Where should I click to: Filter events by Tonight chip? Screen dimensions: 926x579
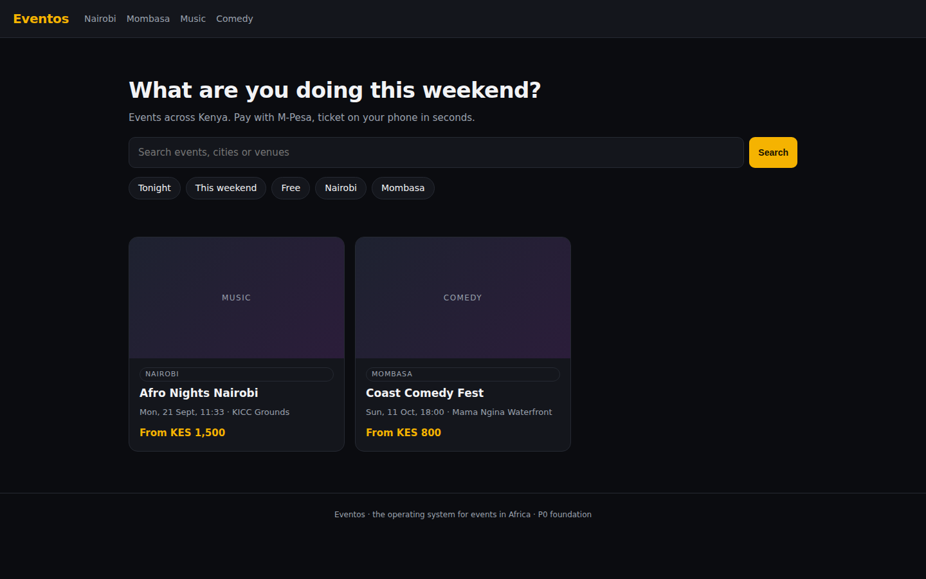tap(154, 188)
